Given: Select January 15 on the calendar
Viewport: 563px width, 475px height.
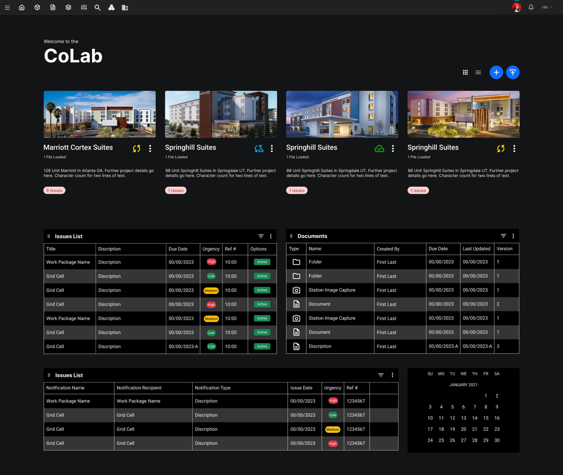Looking at the screenshot, I should click(x=486, y=418).
